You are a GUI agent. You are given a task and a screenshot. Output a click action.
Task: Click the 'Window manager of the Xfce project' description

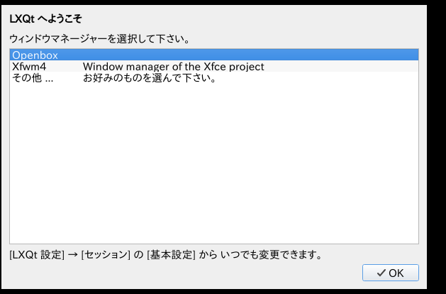point(173,67)
